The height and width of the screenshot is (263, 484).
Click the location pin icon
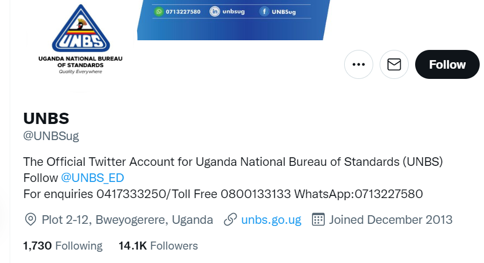click(x=31, y=220)
